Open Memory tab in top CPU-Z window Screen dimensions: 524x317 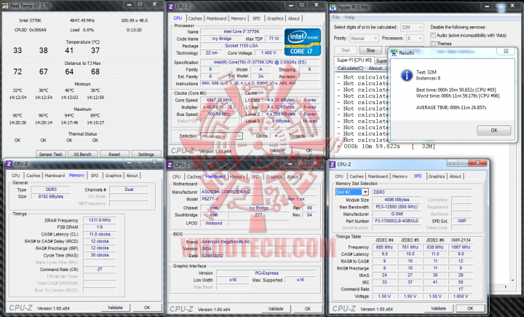(238, 19)
